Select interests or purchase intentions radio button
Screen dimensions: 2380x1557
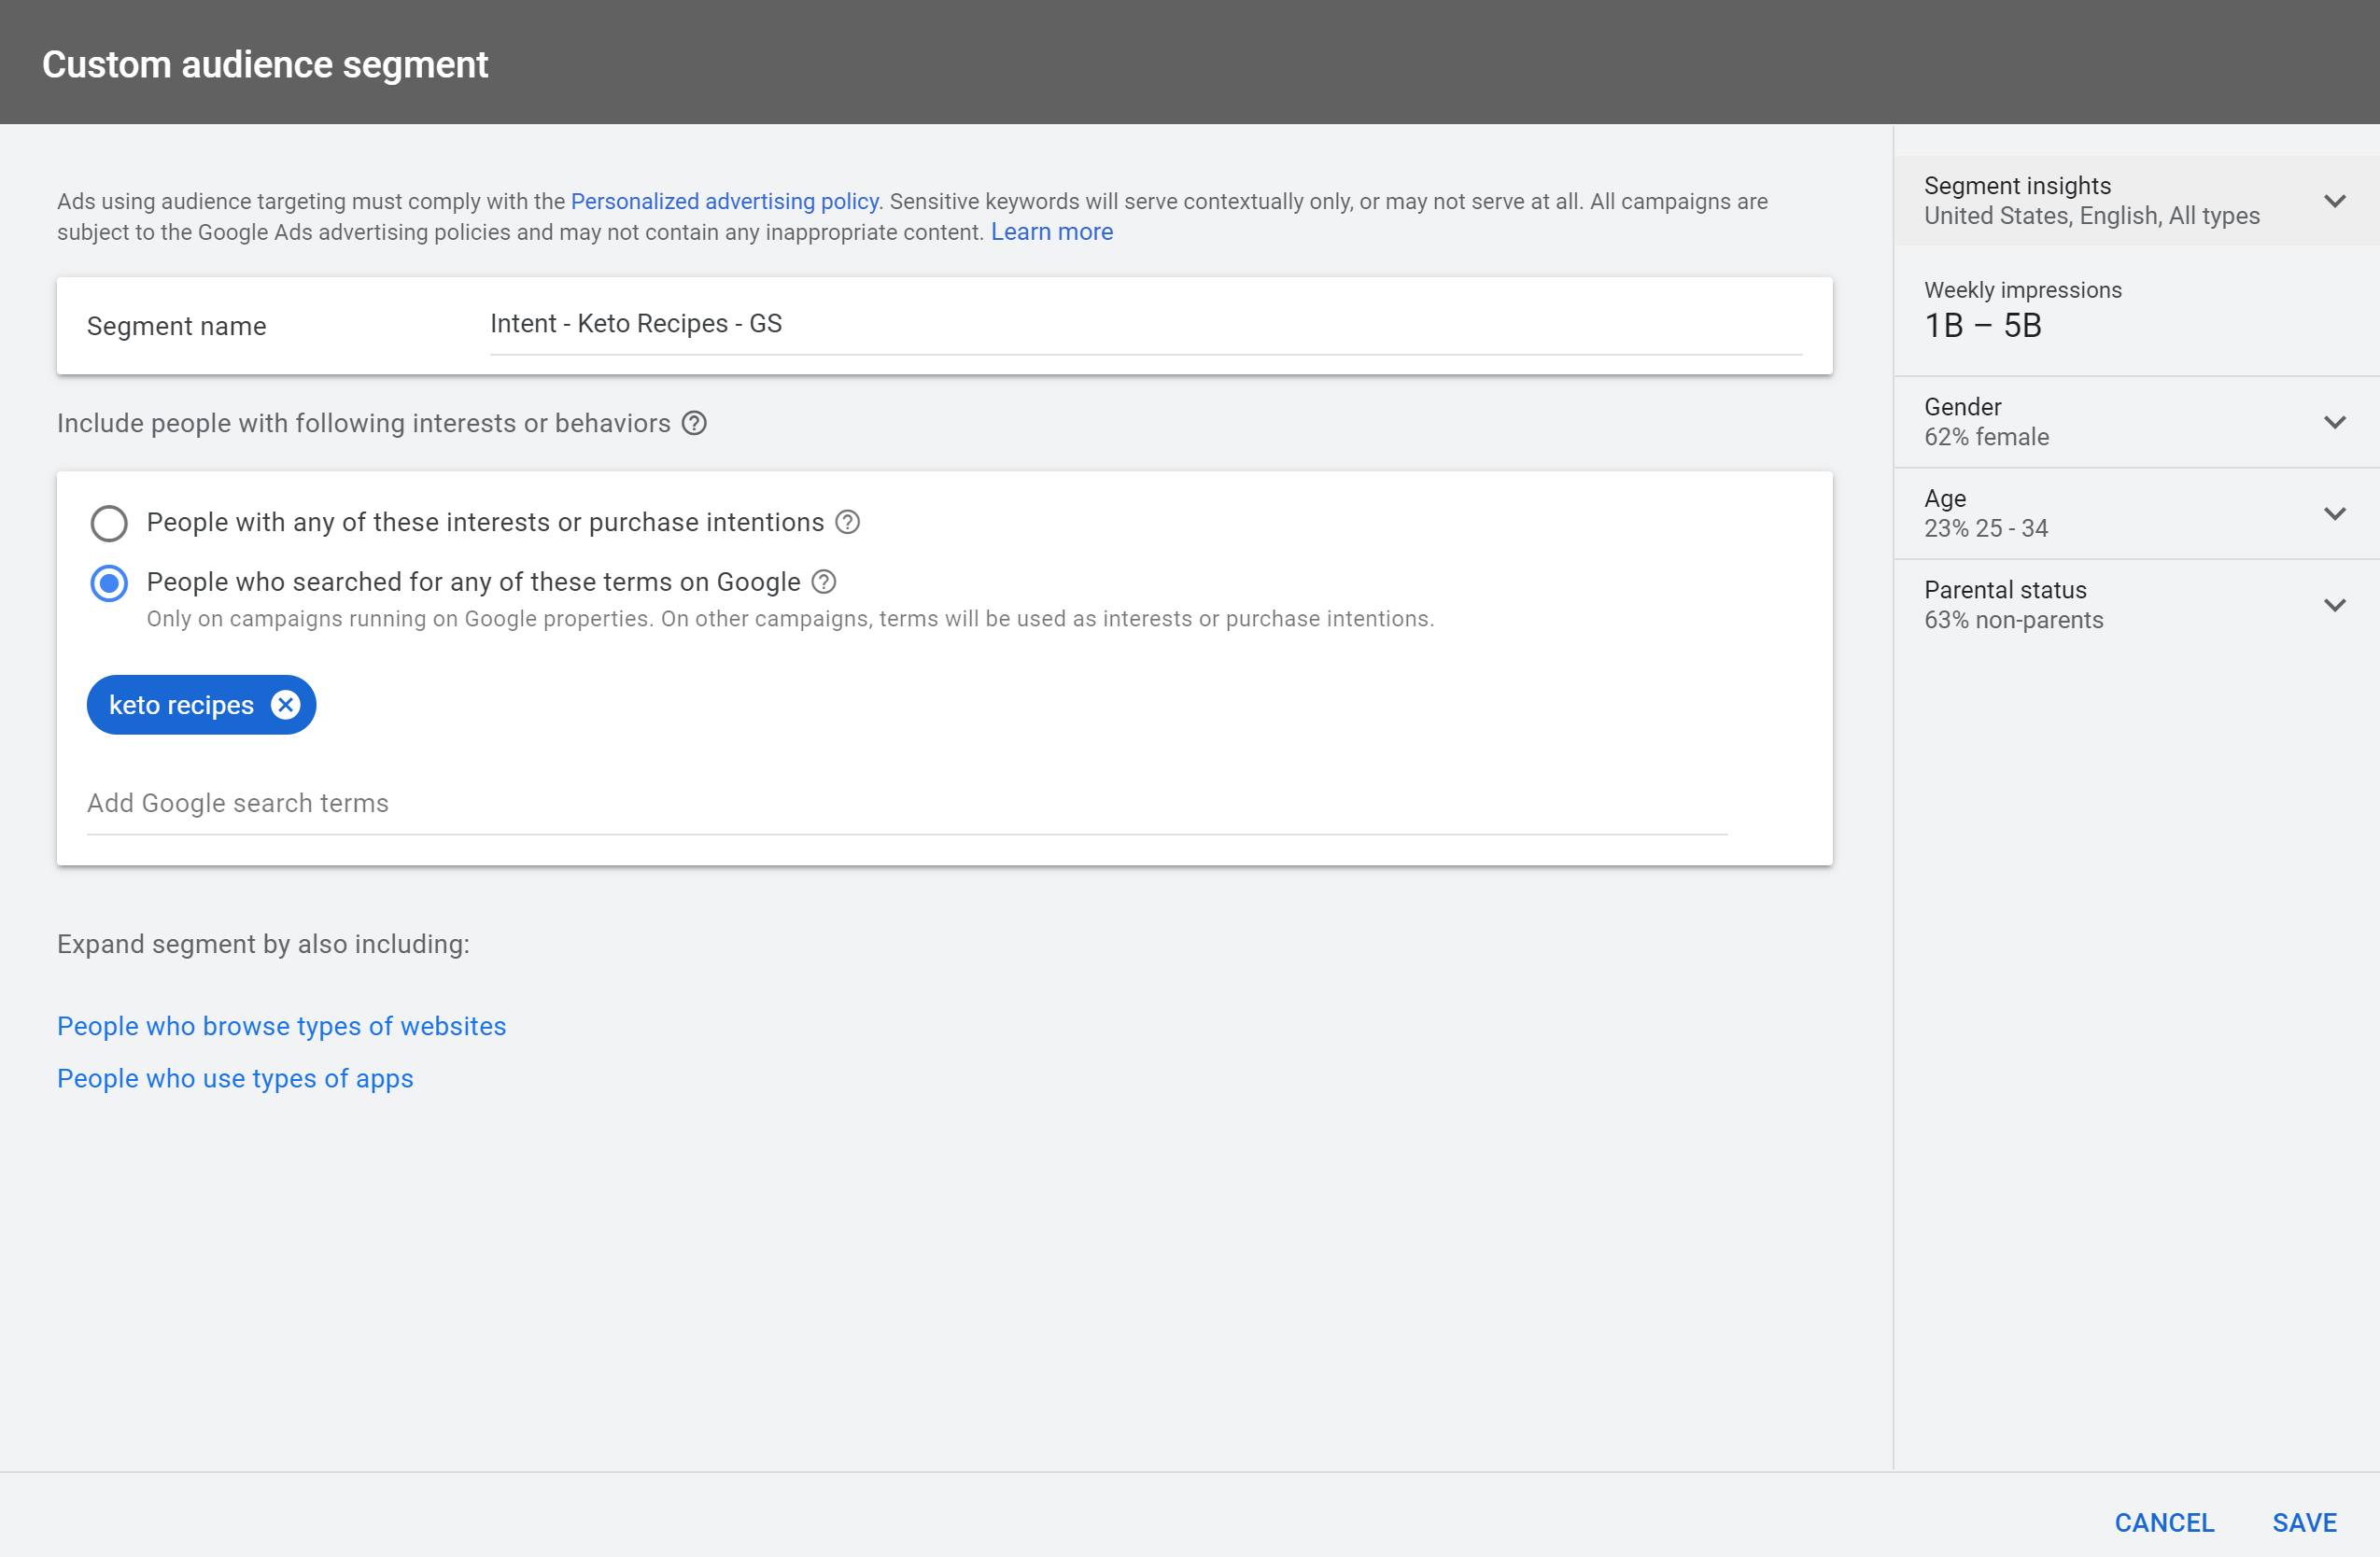coord(109,523)
